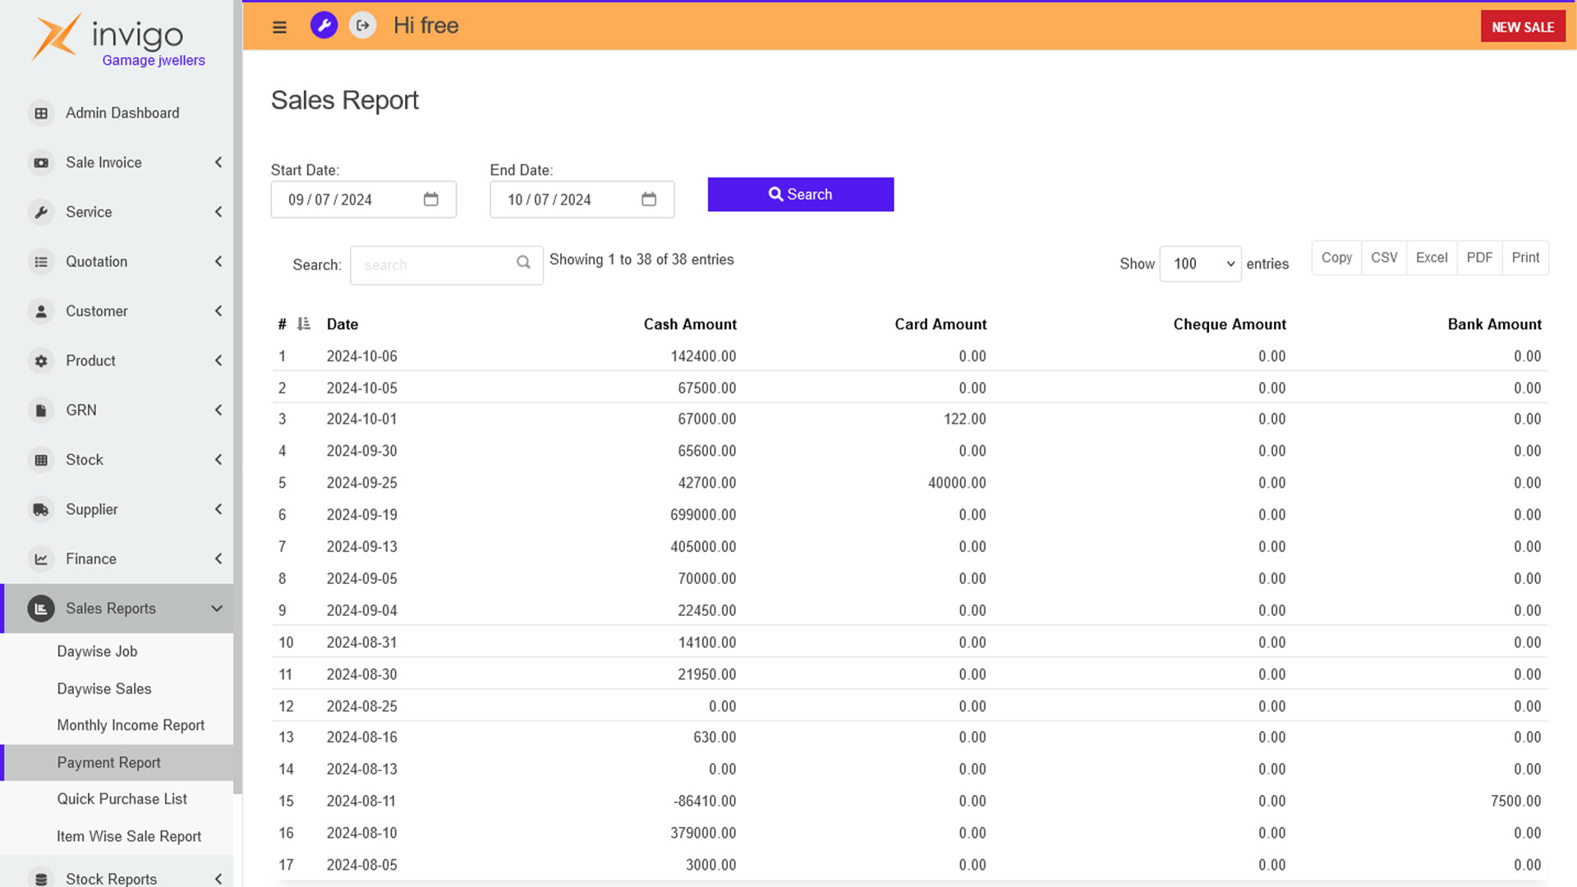Click the Supplier truck icon
Image resolution: width=1577 pixels, height=887 pixels.
(x=41, y=509)
